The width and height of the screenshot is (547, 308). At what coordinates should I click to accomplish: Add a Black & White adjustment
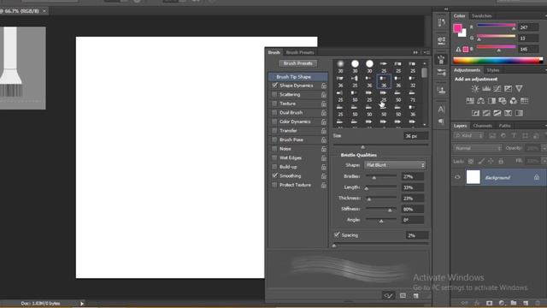pyautogui.click(x=492, y=101)
